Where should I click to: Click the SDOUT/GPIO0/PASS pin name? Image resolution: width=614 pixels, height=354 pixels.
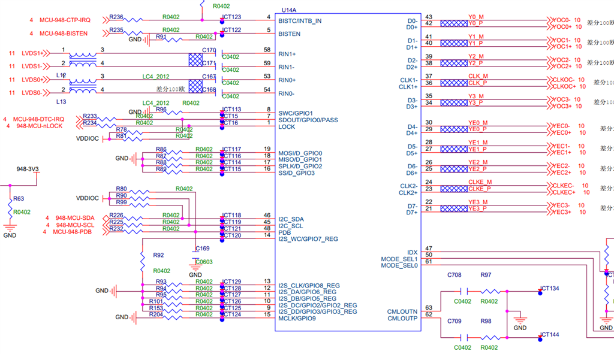click(308, 120)
